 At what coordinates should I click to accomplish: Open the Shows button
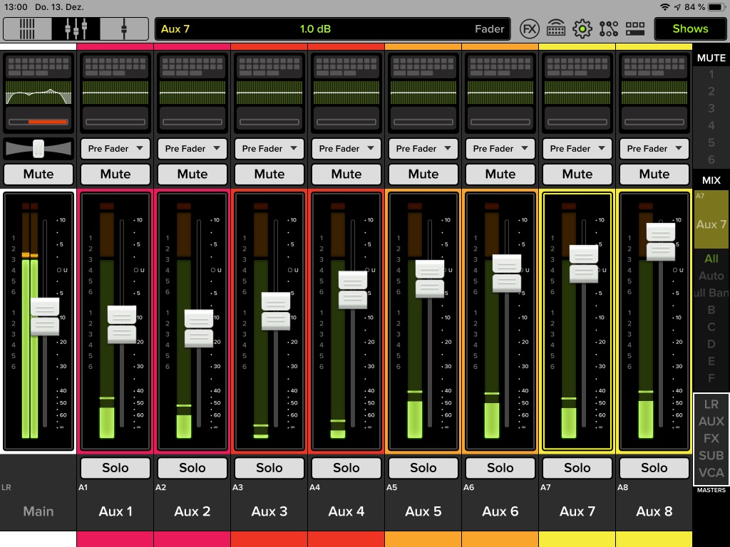tap(689, 28)
